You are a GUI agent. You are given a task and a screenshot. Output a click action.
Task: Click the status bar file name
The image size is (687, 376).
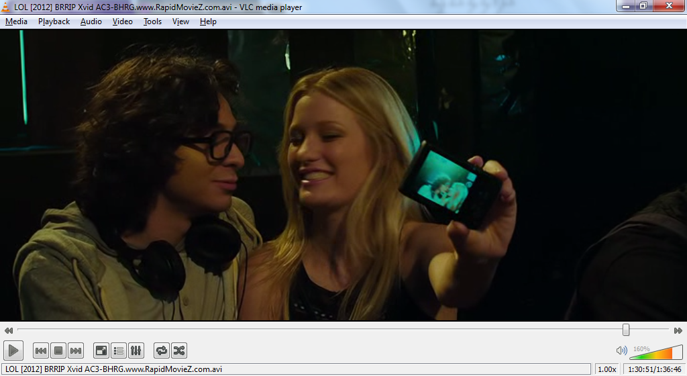pyautogui.click(x=114, y=369)
